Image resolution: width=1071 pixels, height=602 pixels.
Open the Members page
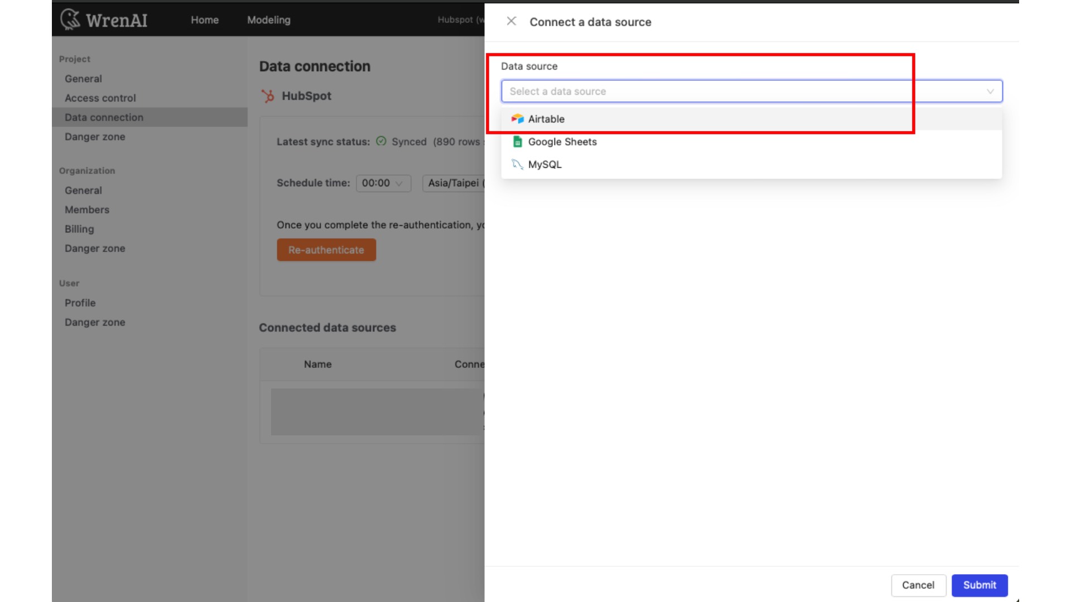[87, 210]
